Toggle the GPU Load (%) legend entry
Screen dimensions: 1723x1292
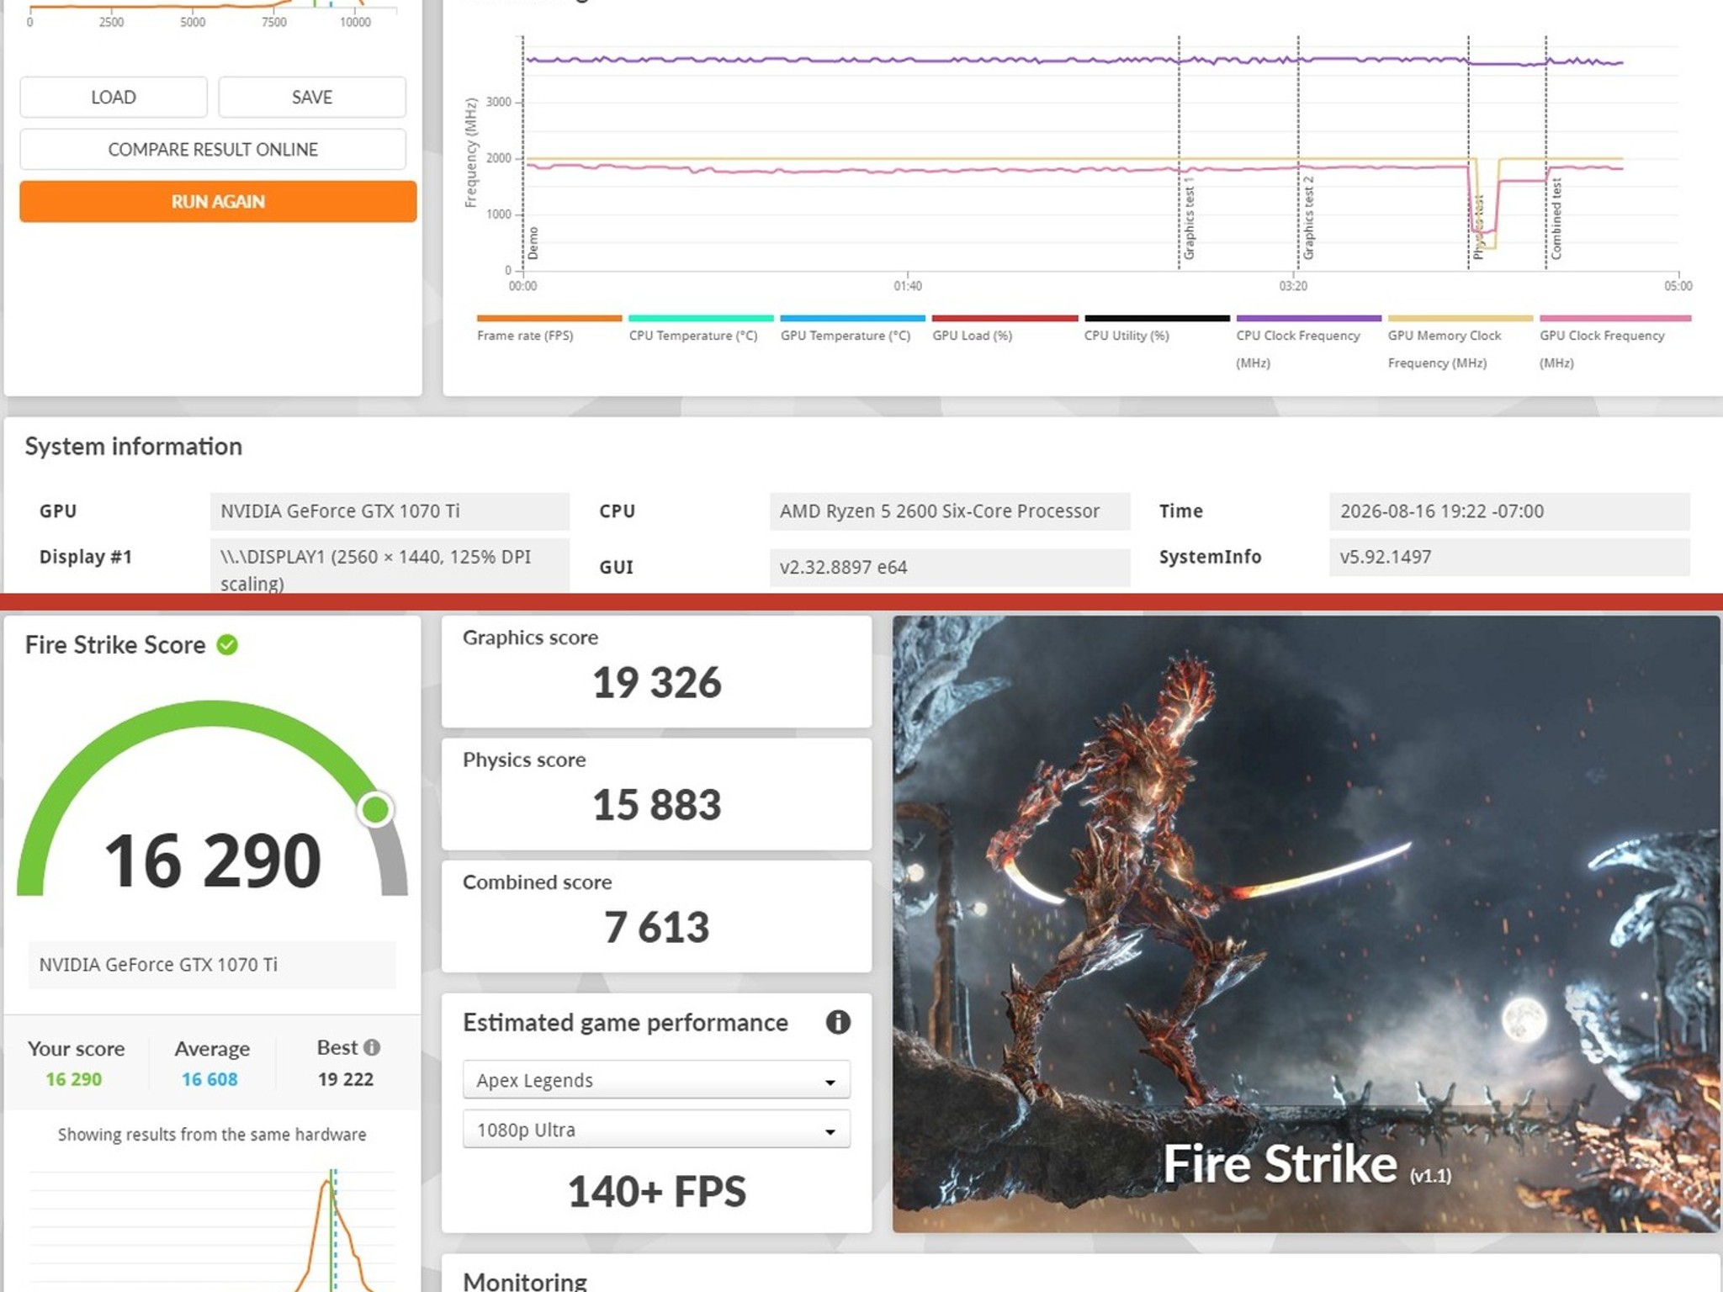(1004, 330)
